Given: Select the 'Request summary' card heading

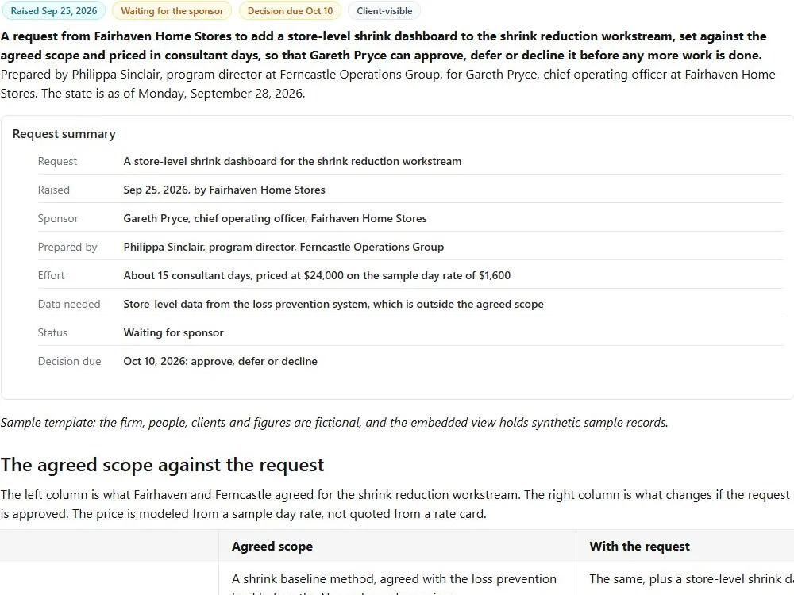Looking at the screenshot, I should 64,134.
